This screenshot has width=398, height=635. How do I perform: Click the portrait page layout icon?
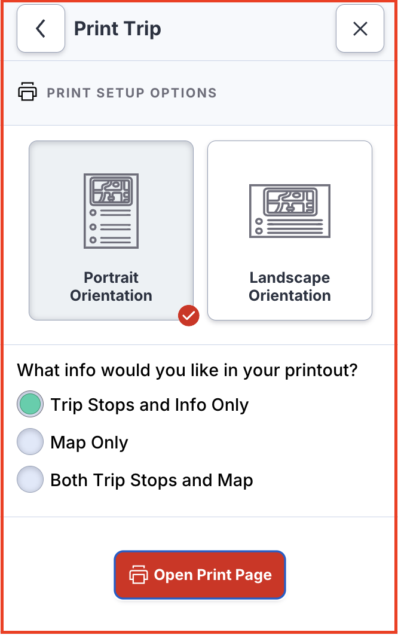[111, 210]
